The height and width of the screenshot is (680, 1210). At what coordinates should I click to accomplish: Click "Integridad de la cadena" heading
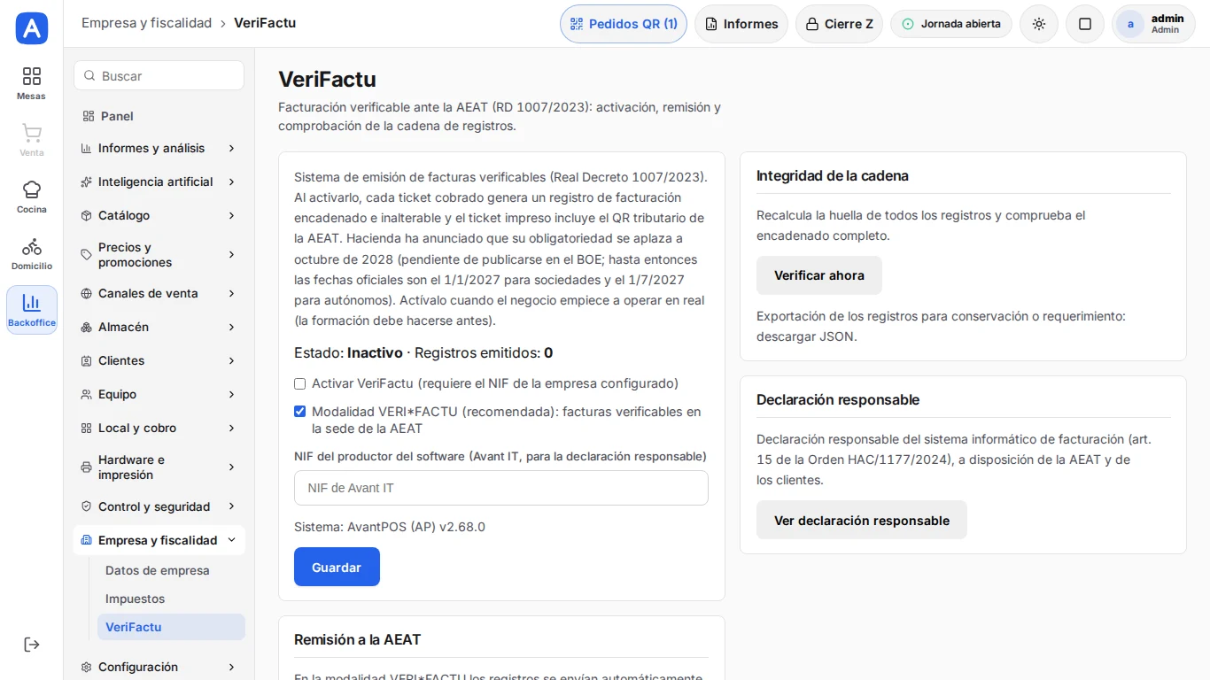coord(833,175)
